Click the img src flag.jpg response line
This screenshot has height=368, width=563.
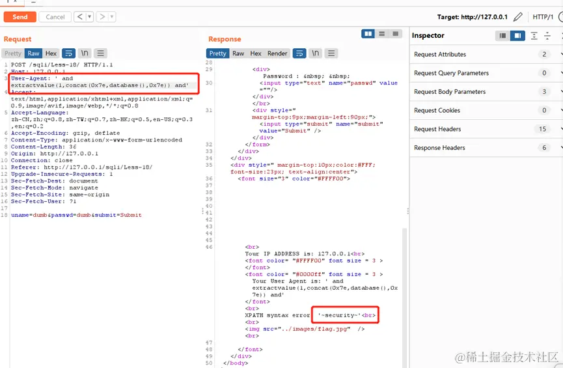pyautogui.click(x=305, y=329)
